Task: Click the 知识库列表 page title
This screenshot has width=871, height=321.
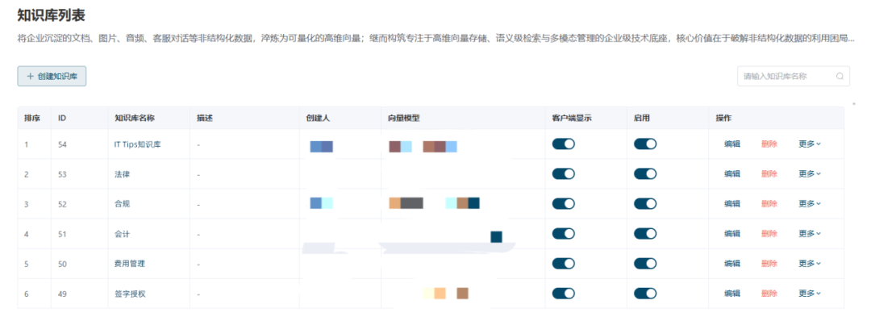Action: click(51, 15)
